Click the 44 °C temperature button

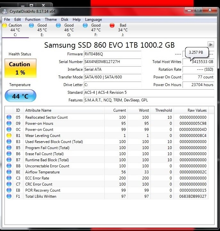tap(20, 96)
